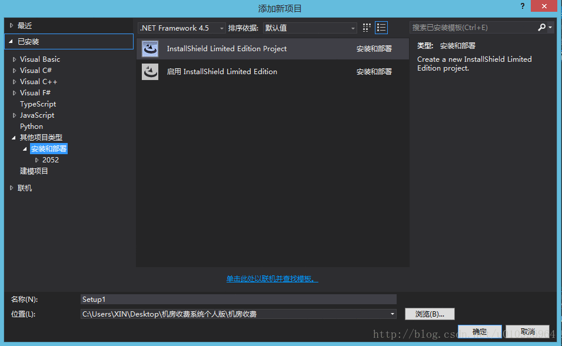Select TypeScript in the tree
This screenshot has height=346, width=562.
(38, 104)
